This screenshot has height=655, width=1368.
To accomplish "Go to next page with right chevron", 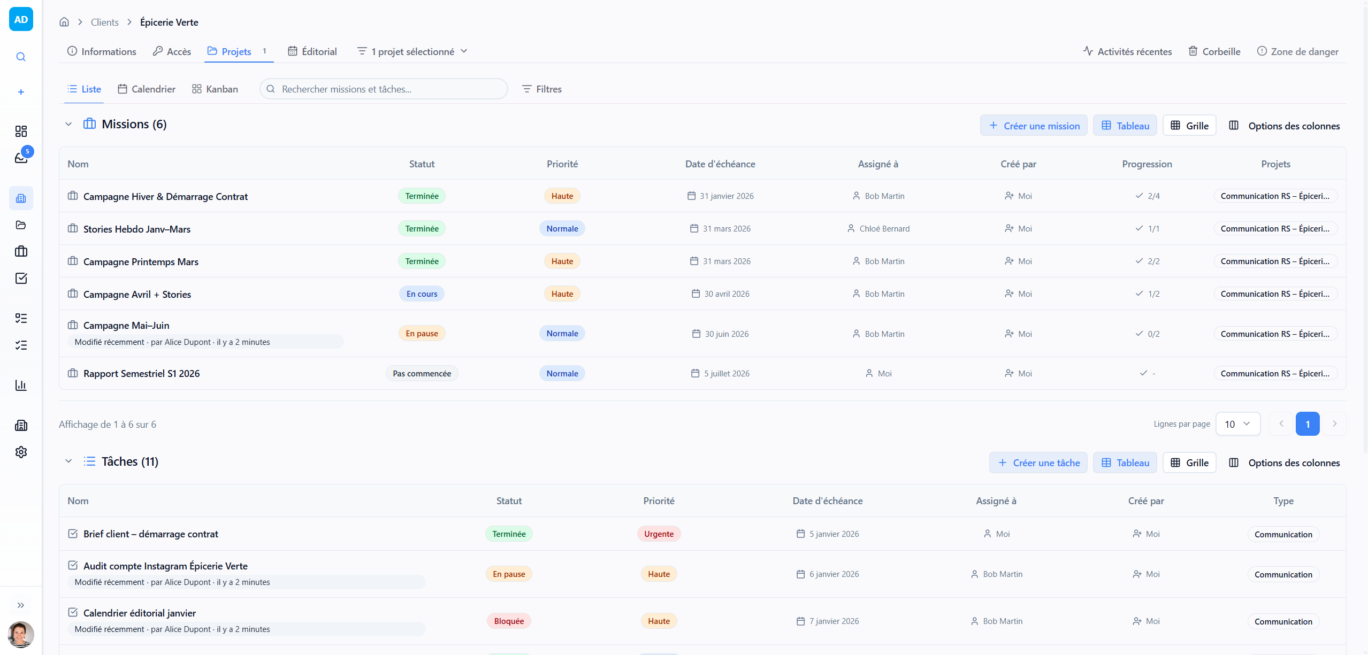I will (x=1334, y=423).
